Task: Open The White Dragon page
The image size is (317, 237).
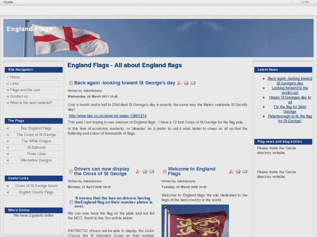Action: pyautogui.click(x=36, y=141)
